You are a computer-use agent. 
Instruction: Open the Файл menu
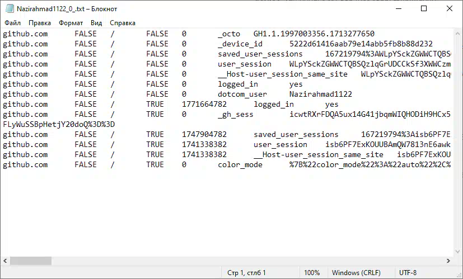tap(13, 23)
